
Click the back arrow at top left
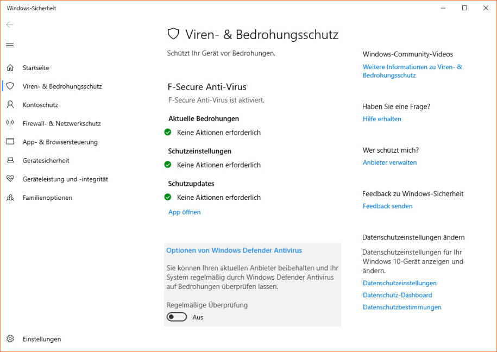pyautogui.click(x=9, y=24)
